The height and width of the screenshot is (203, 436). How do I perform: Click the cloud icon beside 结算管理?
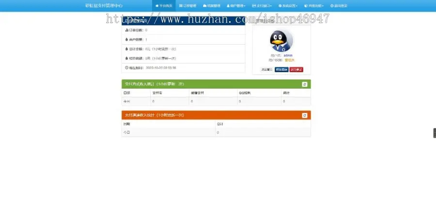pyautogui.click(x=204, y=6)
